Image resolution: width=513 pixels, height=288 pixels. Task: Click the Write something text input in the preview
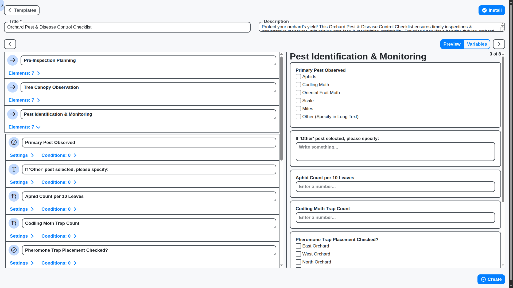pyautogui.click(x=395, y=151)
